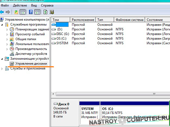
Task: Click the Службы и приложения icon
Action: click(x=7, y=69)
